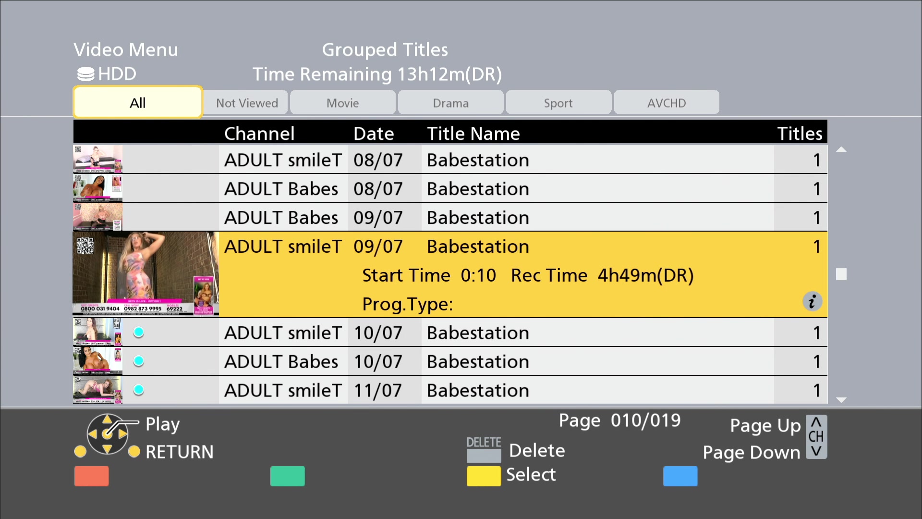The width and height of the screenshot is (922, 519).
Task: Select the All tab
Action: click(x=138, y=102)
